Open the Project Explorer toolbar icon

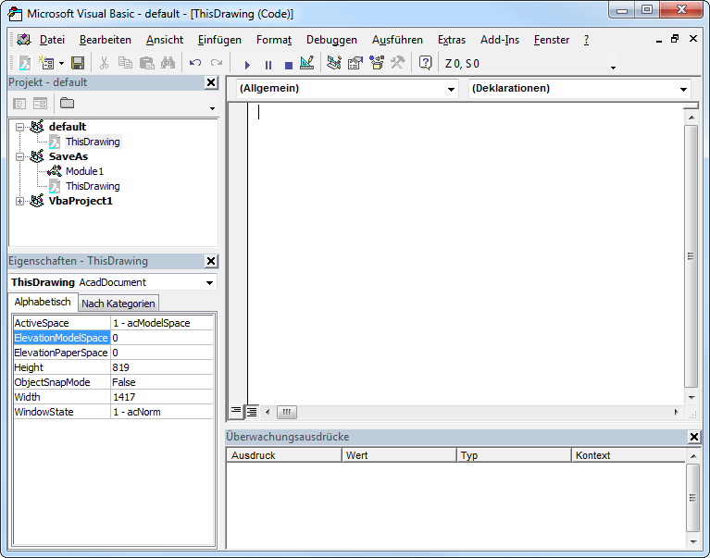pos(334,63)
